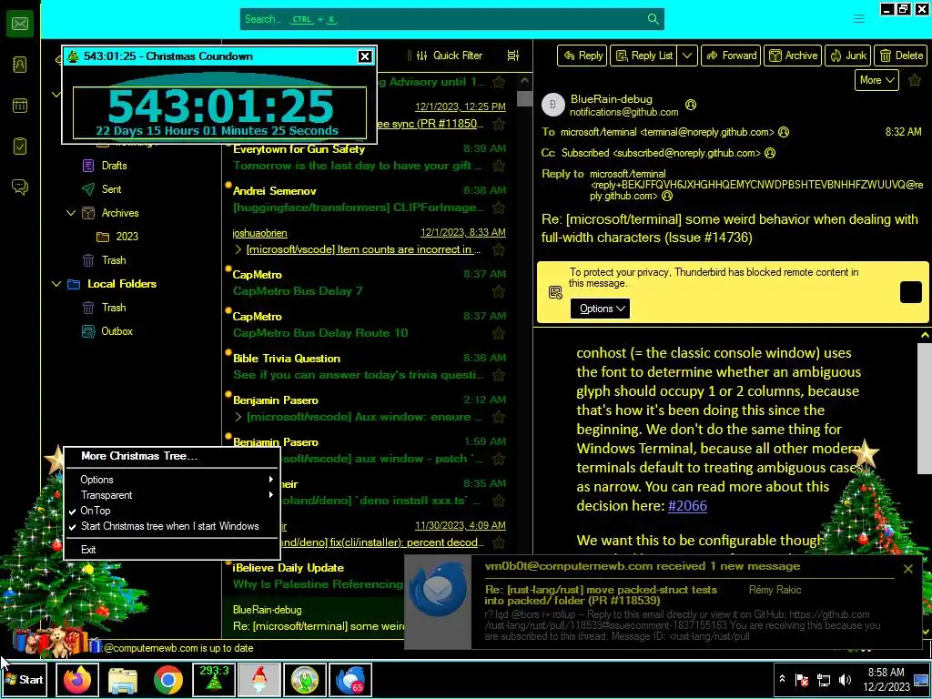Mark the message as Junk

click(848, 56)
